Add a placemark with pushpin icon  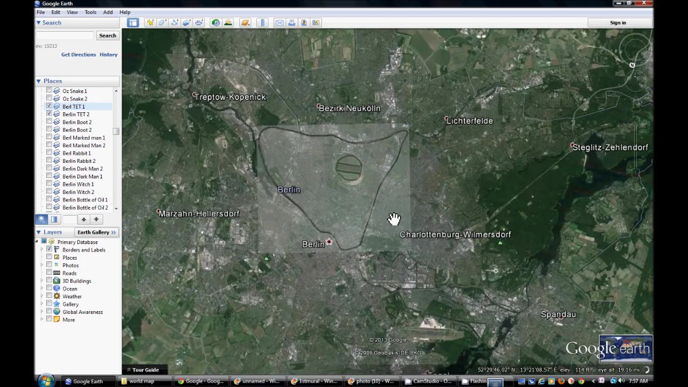(x=150, y=23)
